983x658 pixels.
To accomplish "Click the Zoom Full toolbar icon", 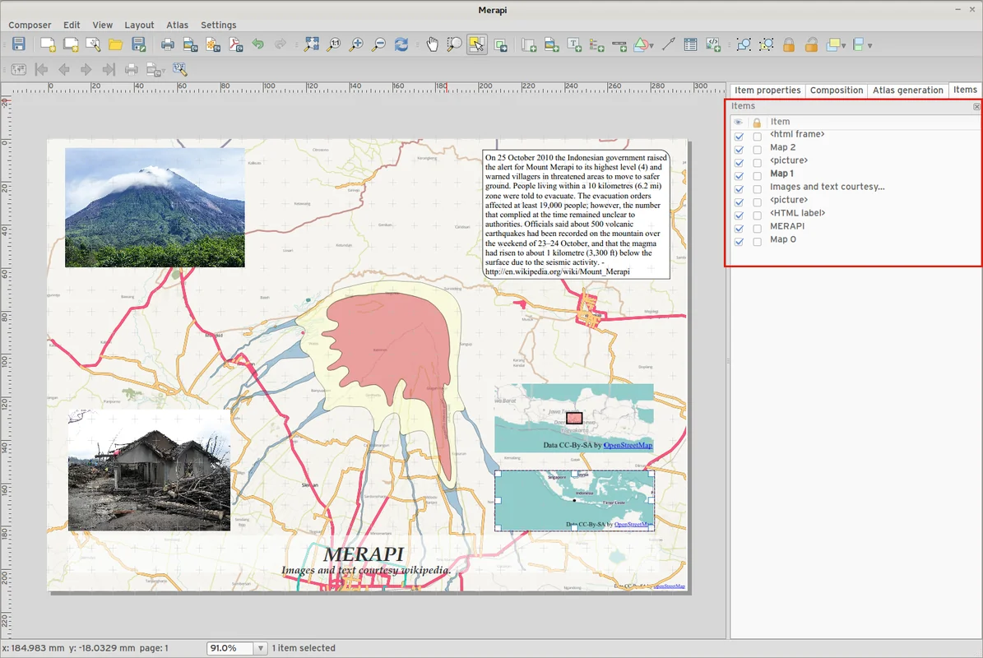I will (312, 44).
